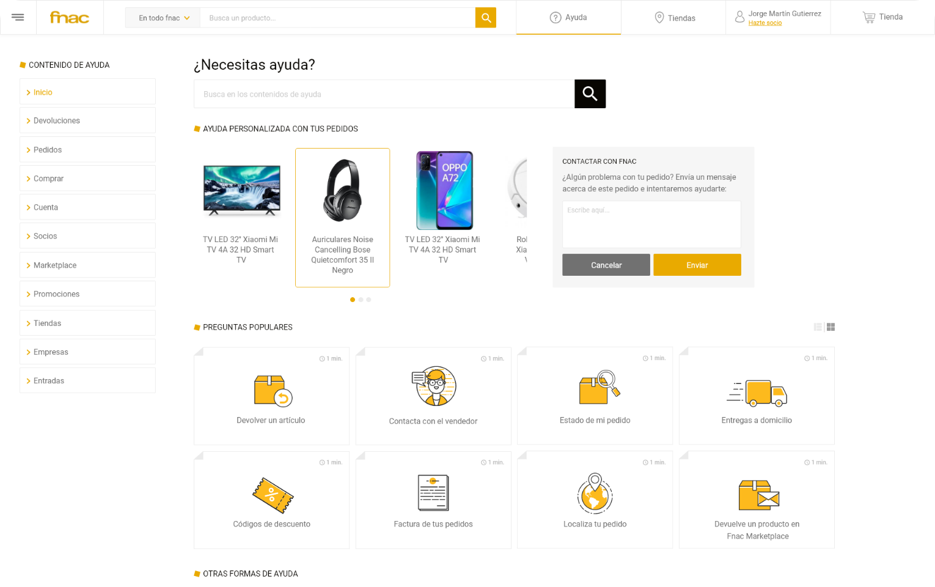This screenshot has height=587, width=935.
Task: Open Contacta con el vendedor icon
Action: [434, 386]
